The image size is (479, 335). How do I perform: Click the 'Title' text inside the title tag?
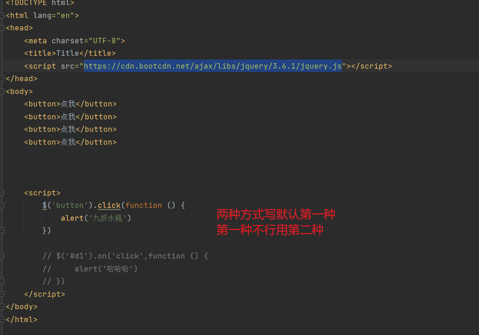(x=68, y=53)
